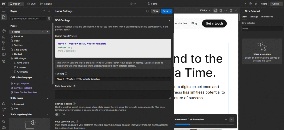This screenshot has height=130, width=284.
Task: Open the Variables panel icon
Action: coord(4,37)
